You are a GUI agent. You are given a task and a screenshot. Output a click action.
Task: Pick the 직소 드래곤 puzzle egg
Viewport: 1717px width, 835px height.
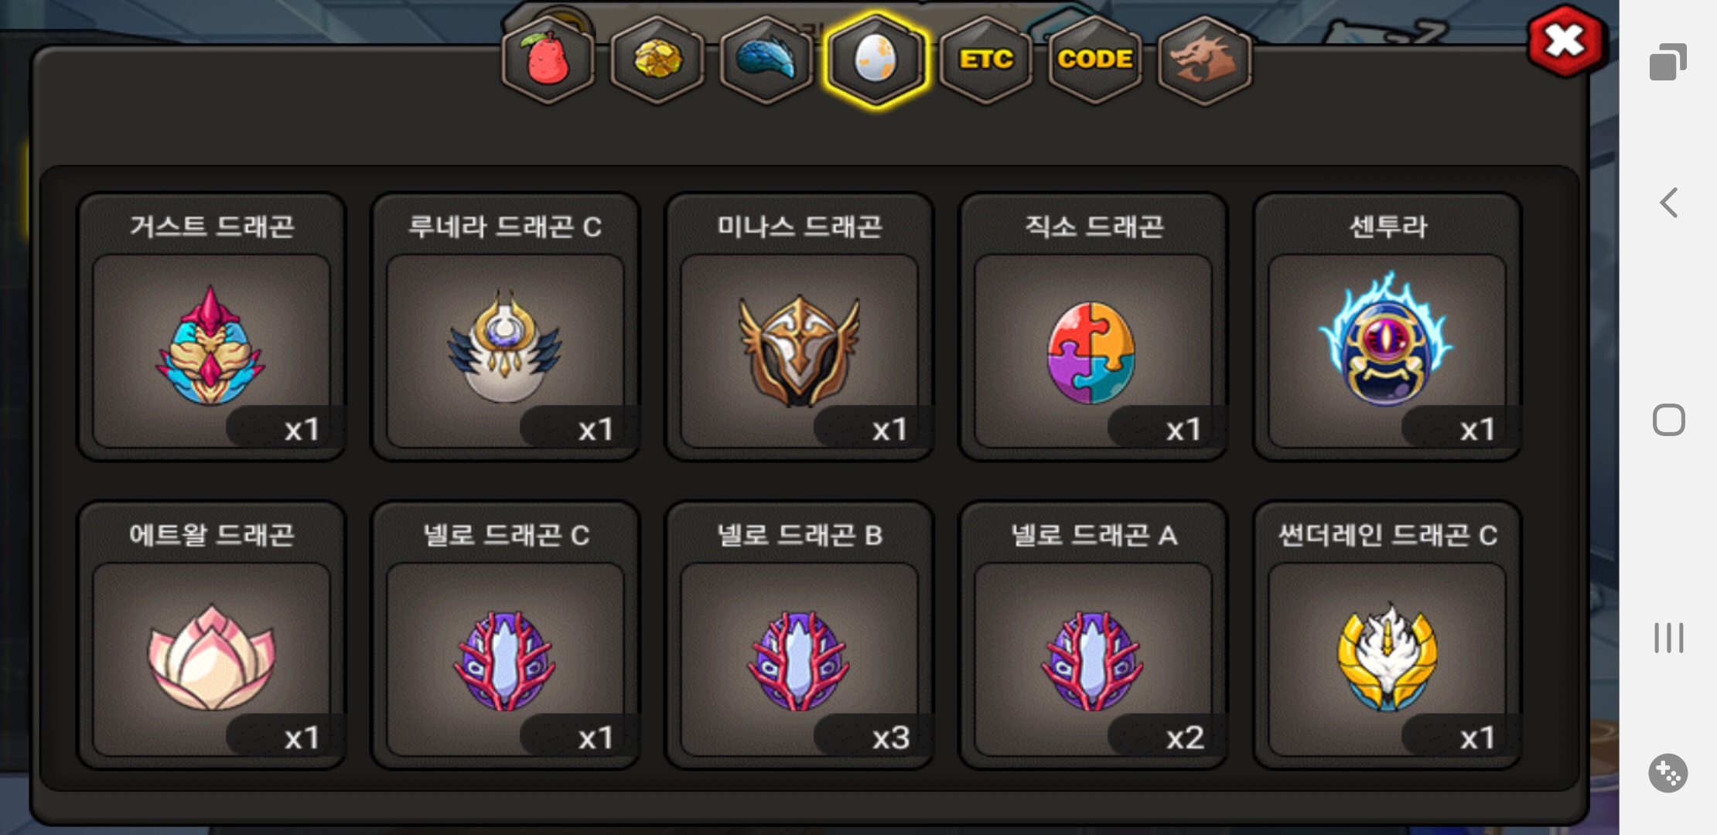point(1093,327)
